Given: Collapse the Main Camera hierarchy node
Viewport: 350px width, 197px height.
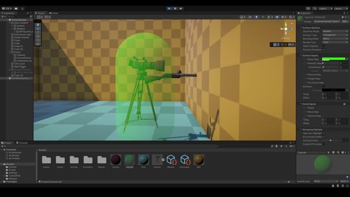Looking at the screenshot, I should pos(10,23).
